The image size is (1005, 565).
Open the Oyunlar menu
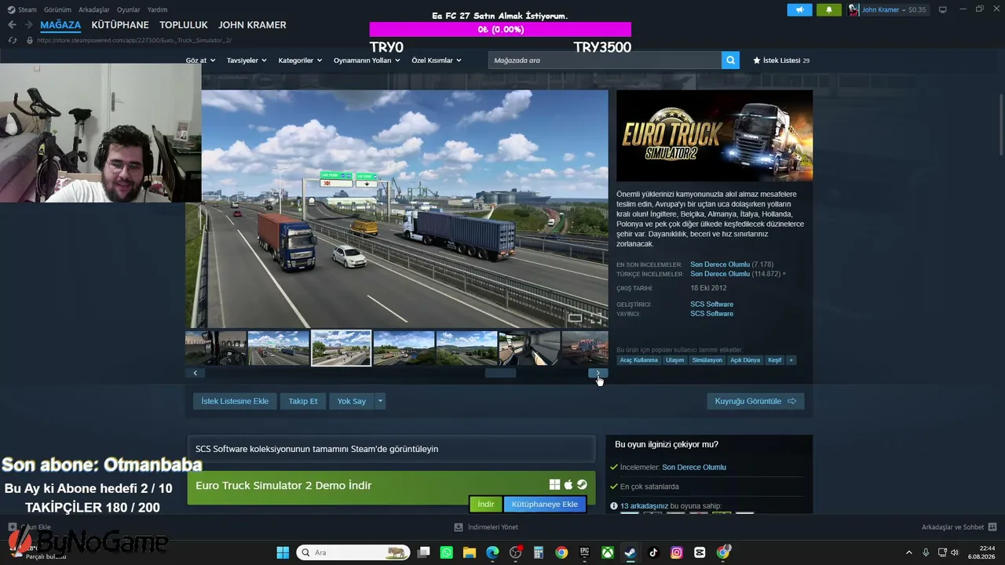point(129,9)
